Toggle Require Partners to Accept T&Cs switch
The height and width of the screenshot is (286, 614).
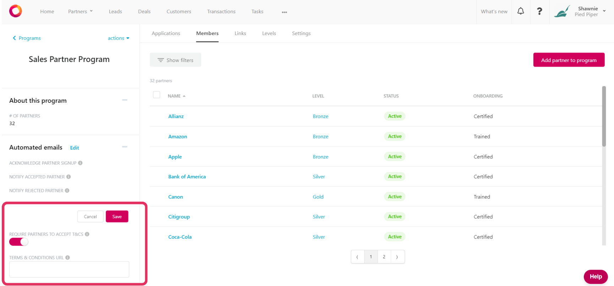click(x=19, y=242)
